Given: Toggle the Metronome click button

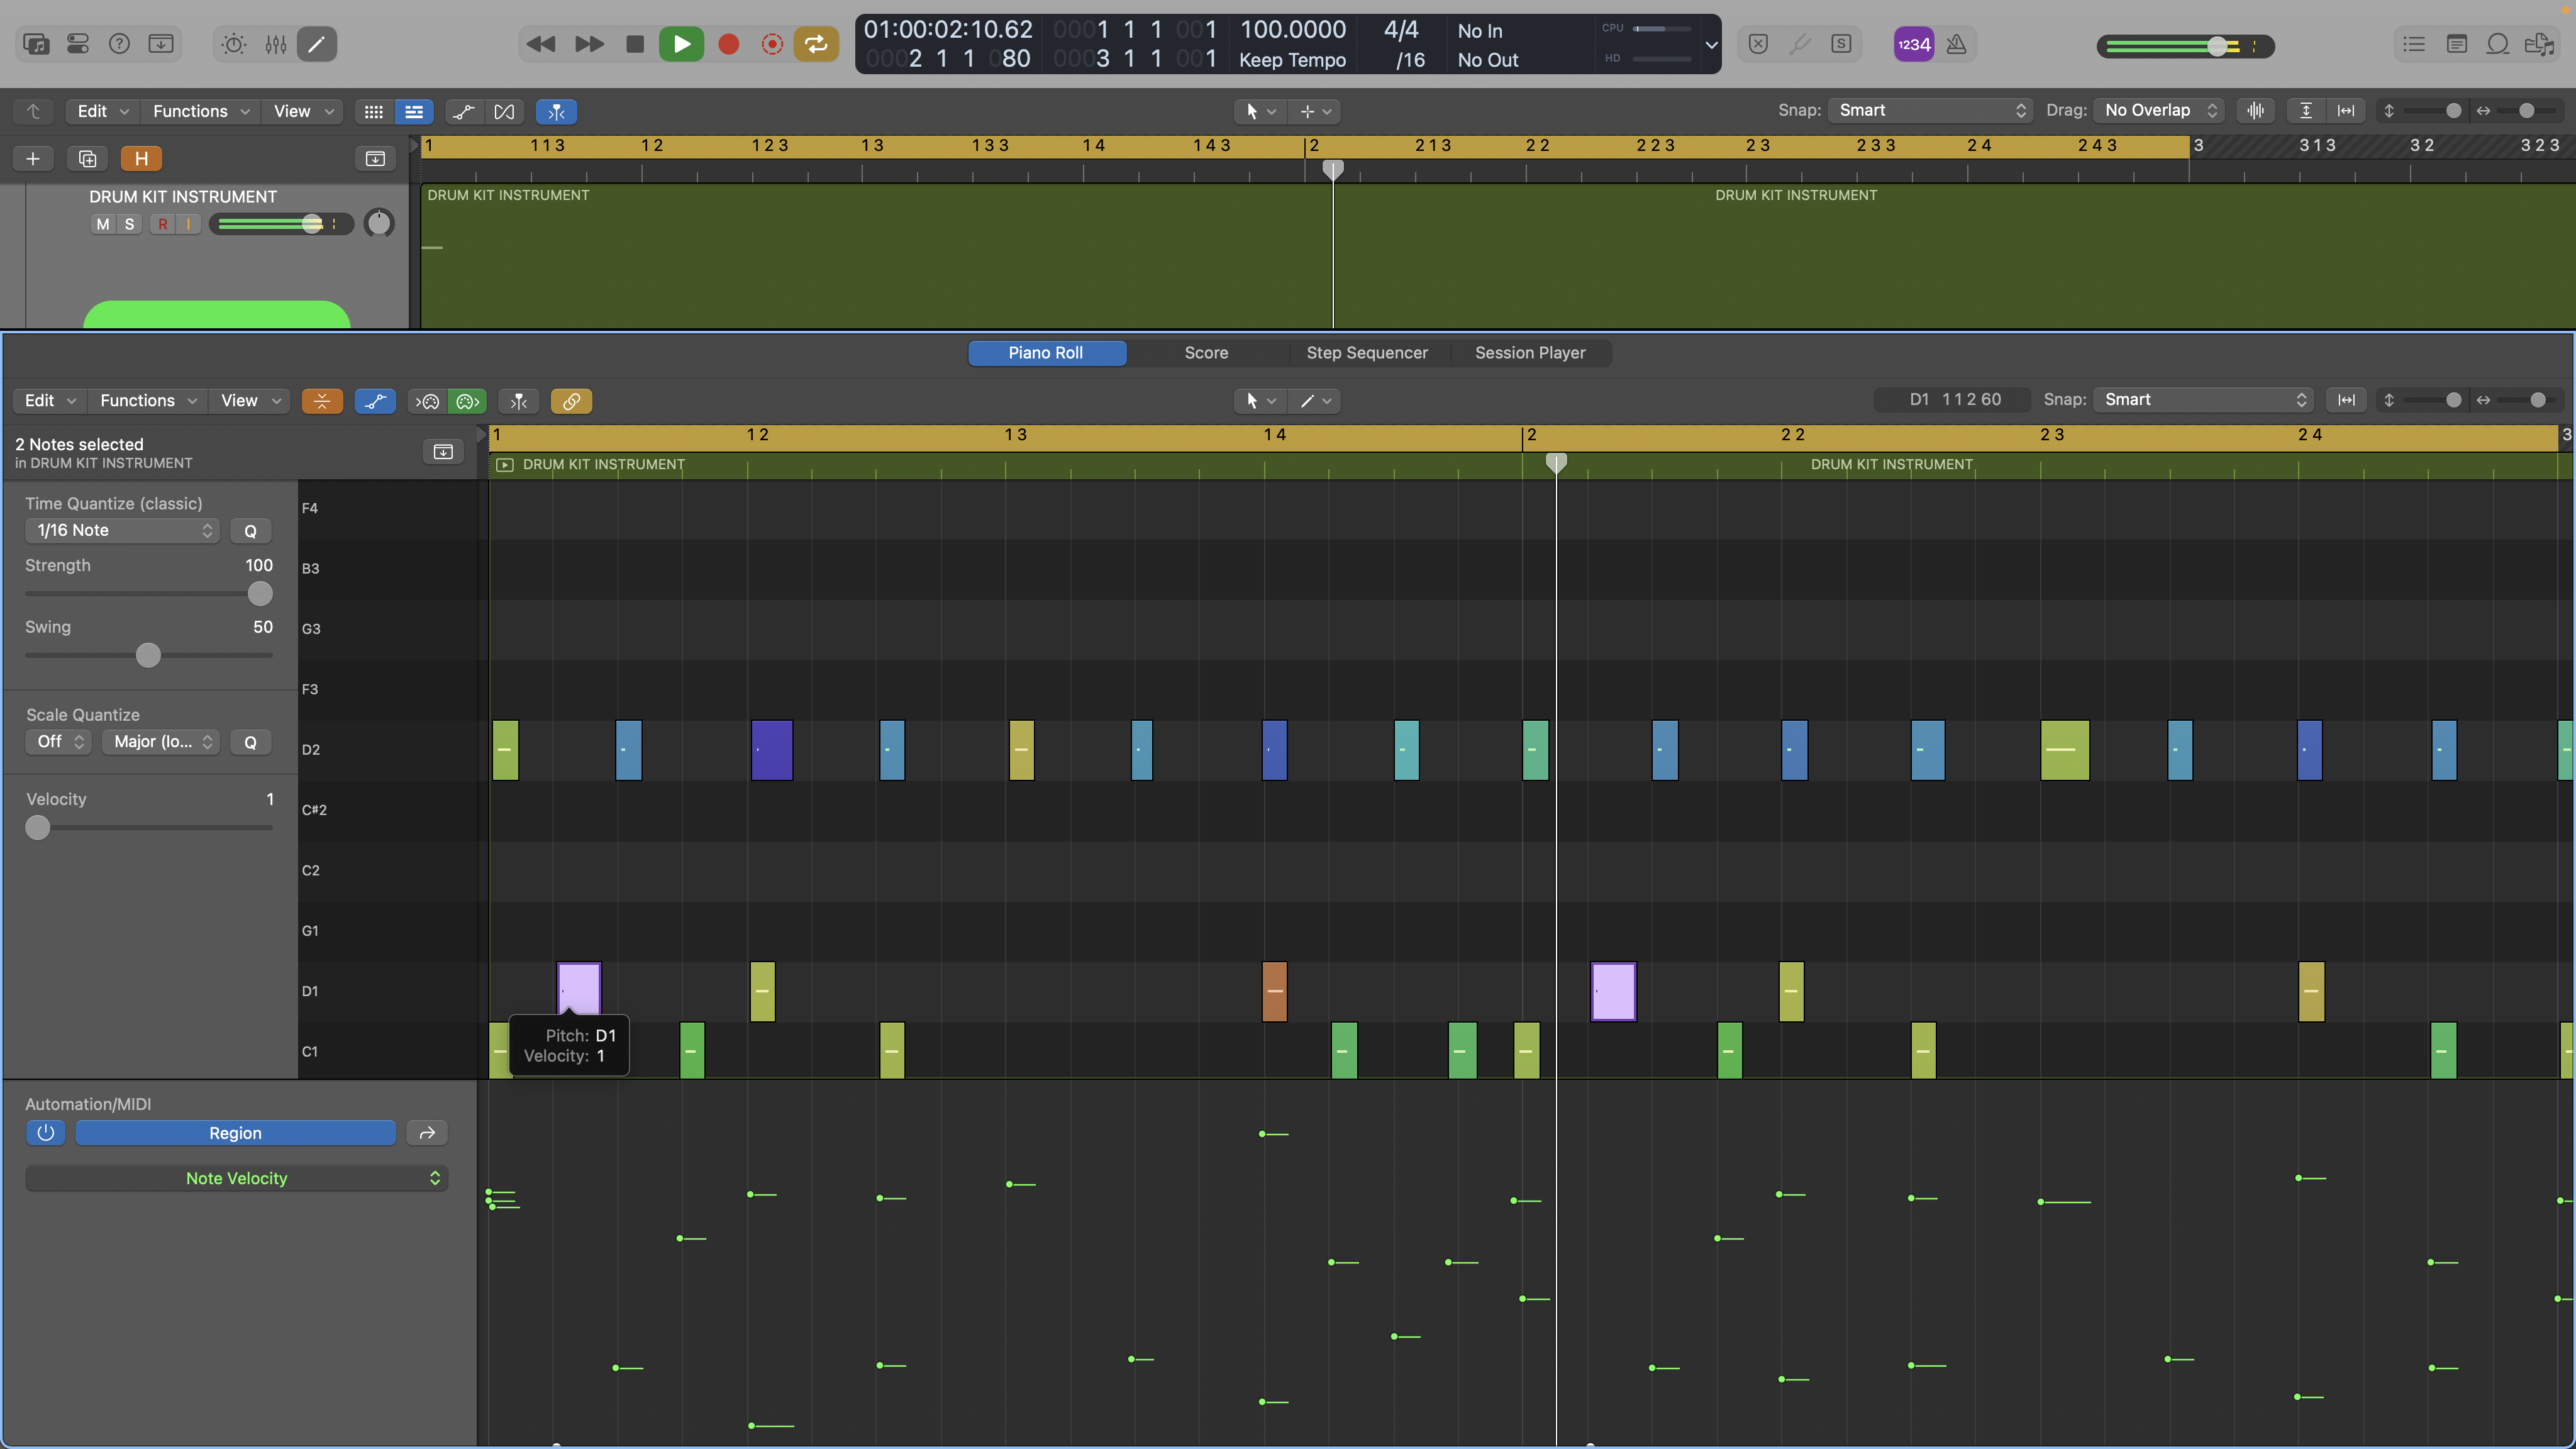Looking at the screenshot, I should coord(1957,44).
